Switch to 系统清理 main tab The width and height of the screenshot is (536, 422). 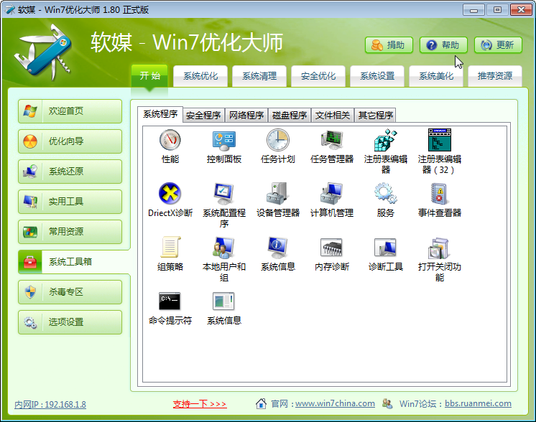tap(259, 76)
